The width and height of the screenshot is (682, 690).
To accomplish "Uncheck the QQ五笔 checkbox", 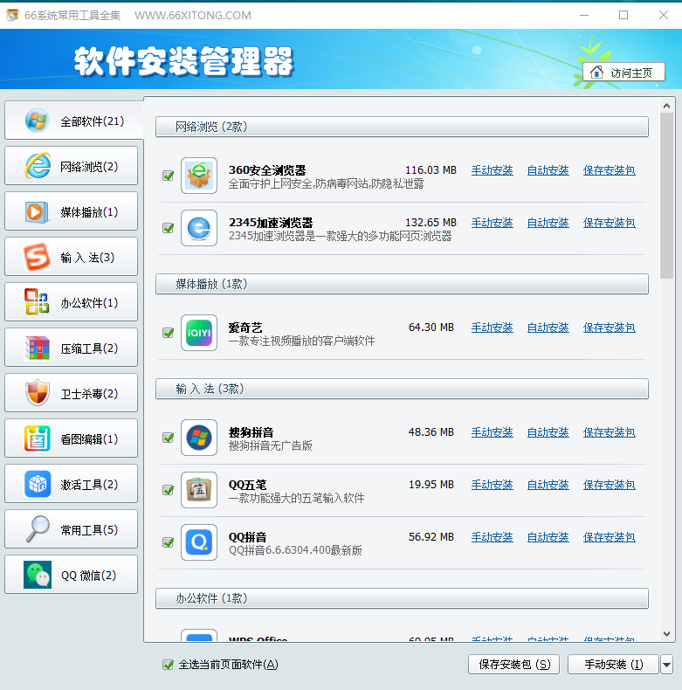I will (168, 490).
